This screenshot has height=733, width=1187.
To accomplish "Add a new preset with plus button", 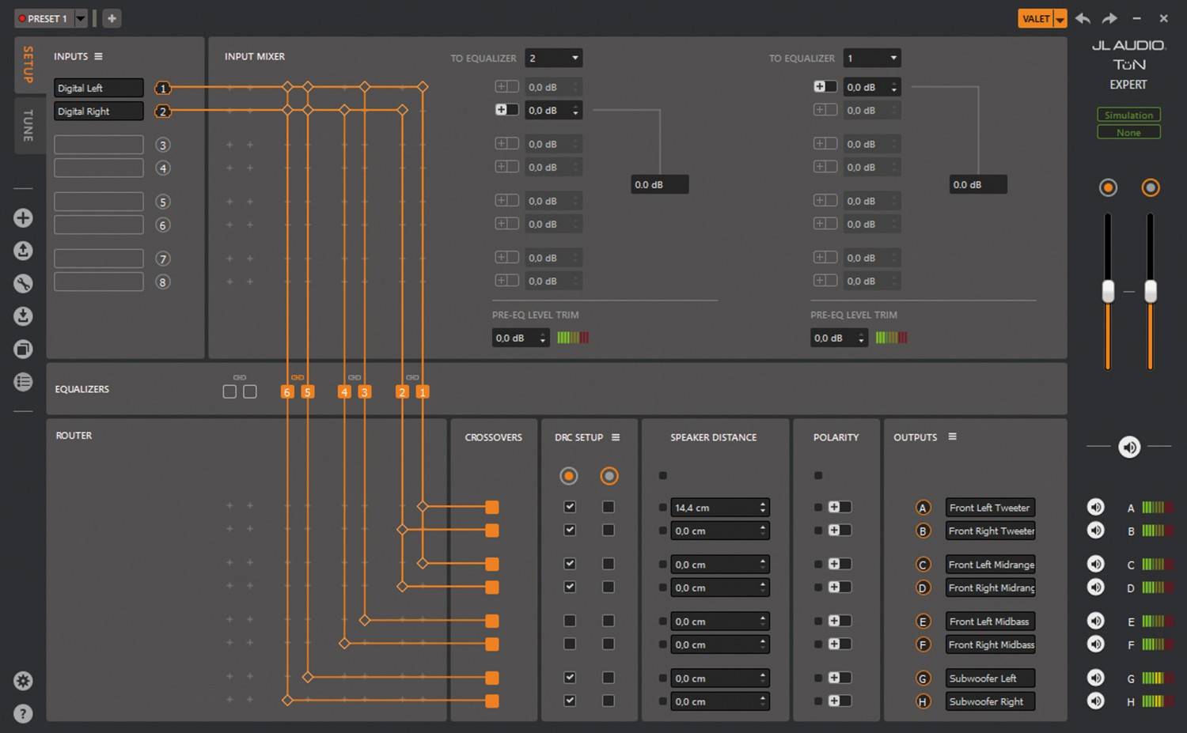I will click(112, 18).
